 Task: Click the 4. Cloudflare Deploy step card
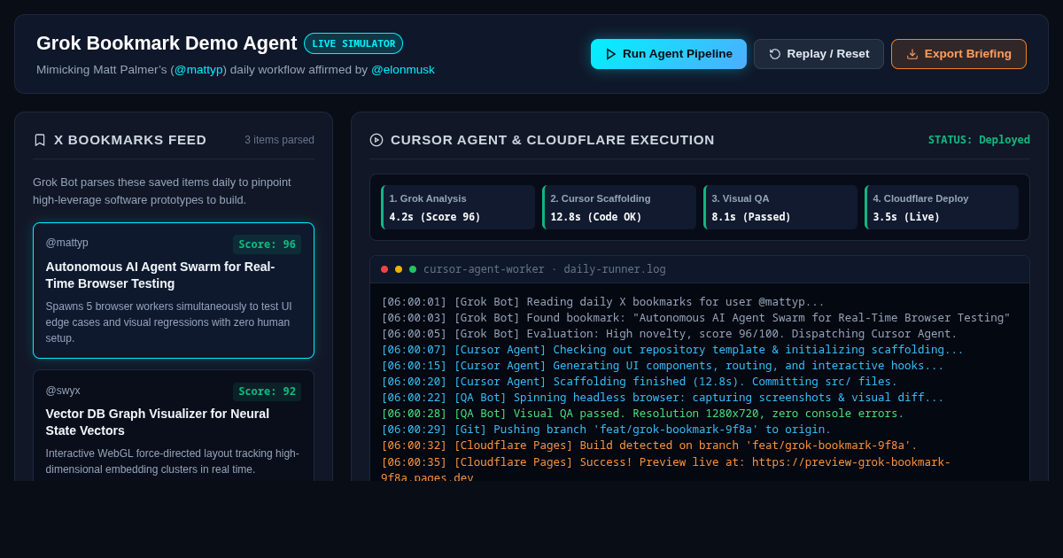(942, 207)
